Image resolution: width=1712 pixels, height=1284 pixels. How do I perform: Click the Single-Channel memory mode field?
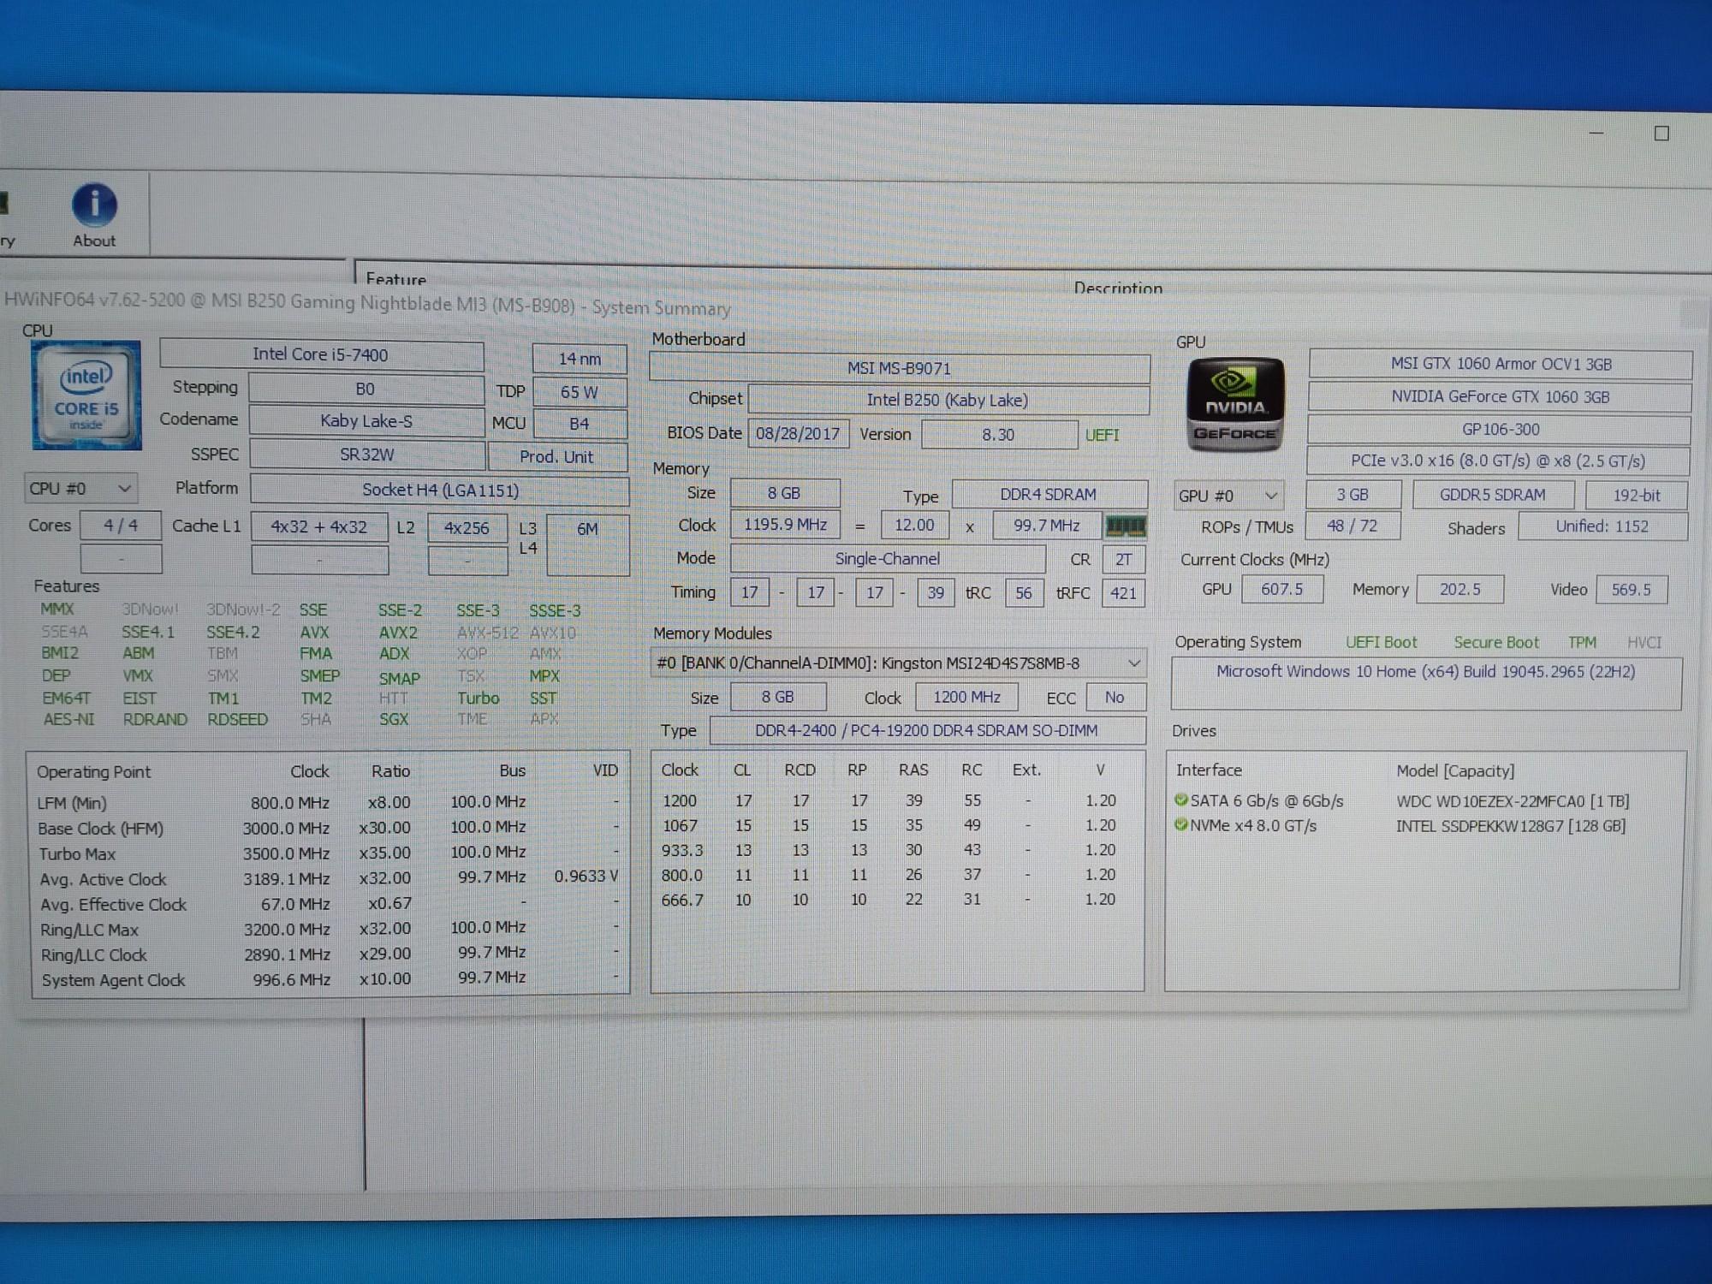[x=888, y=559]
